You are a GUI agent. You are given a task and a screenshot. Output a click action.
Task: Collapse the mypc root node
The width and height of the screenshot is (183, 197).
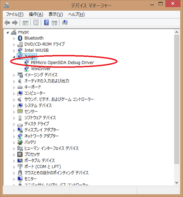8,32
